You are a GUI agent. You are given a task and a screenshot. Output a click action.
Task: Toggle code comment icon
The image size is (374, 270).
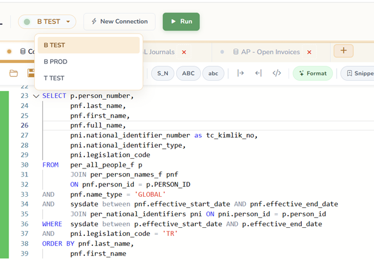coord(276,73)
